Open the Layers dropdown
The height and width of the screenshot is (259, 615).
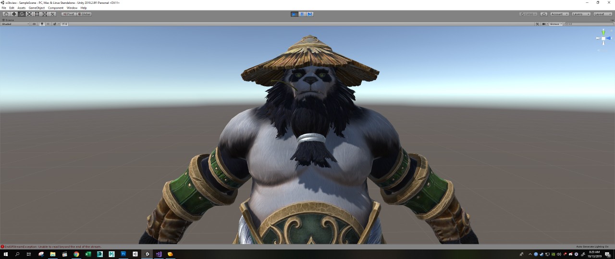(x=581, y=14)
